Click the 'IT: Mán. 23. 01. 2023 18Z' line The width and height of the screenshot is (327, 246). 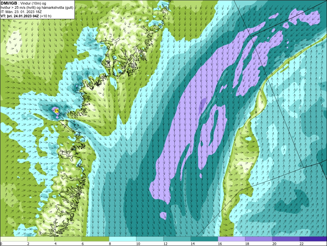click(21, 12)
